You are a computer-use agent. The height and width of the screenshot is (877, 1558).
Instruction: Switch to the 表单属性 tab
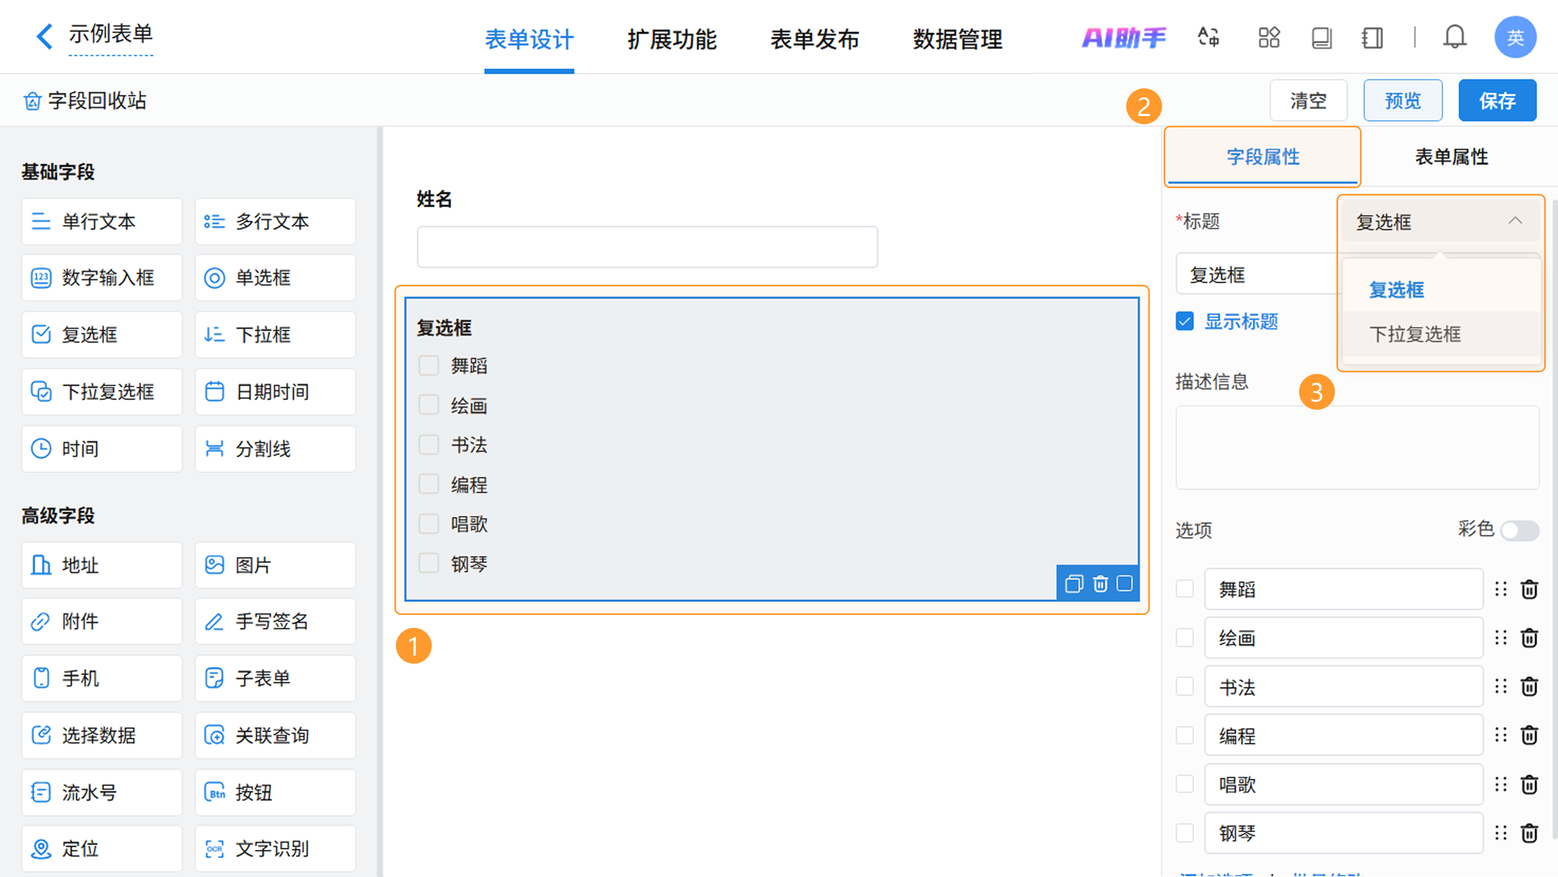click(x=1450, y=157)
